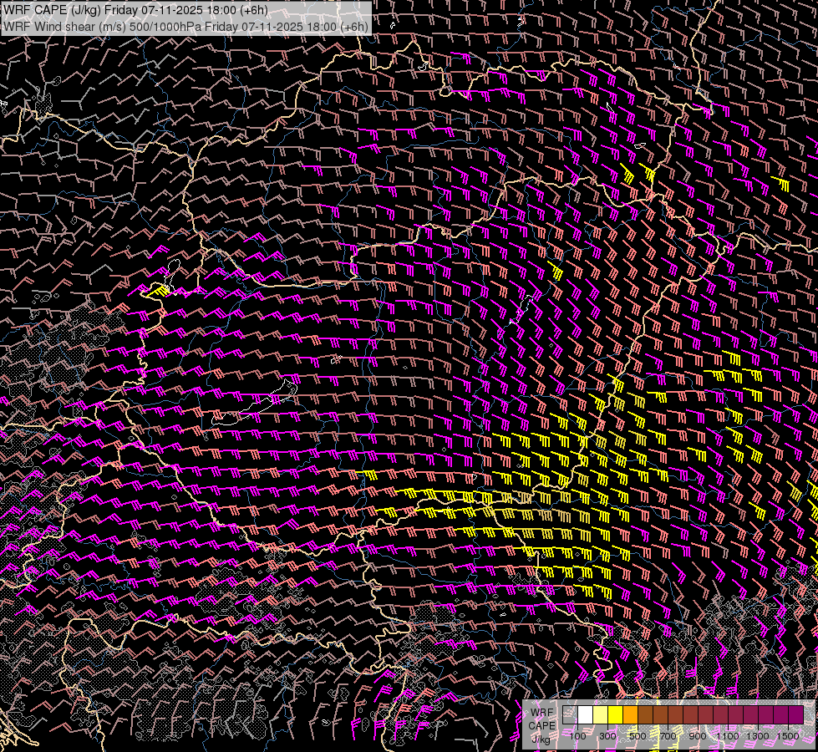Image resolution: width=818 pixels, height=752 pixels.
Task: Select the 1500 label on the legend scale
Action: [x=788, y=736]
